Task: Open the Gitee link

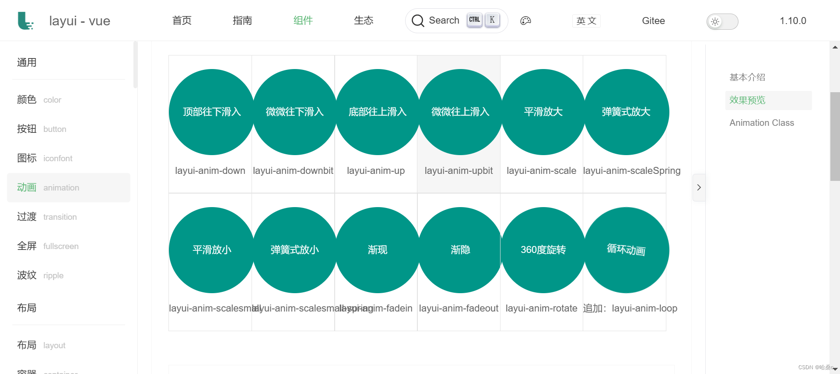Action: [653, 21]
